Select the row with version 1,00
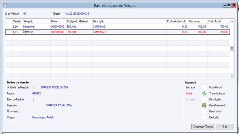 [x=117, y=27]
